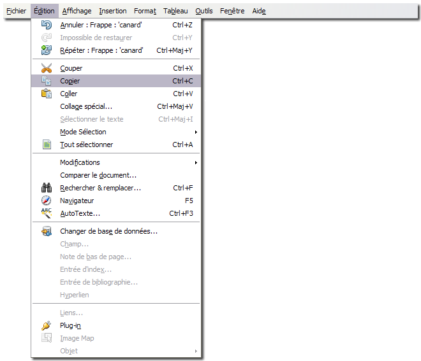Viewport: 421px width, 361px height.
Task: Click the F5 shortcut text
Action: point(189,201)
